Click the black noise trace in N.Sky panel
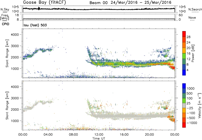 [x=99, y=9]
